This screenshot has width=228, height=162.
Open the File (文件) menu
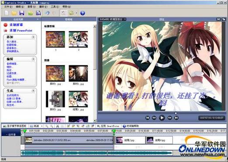coord(8,7)
